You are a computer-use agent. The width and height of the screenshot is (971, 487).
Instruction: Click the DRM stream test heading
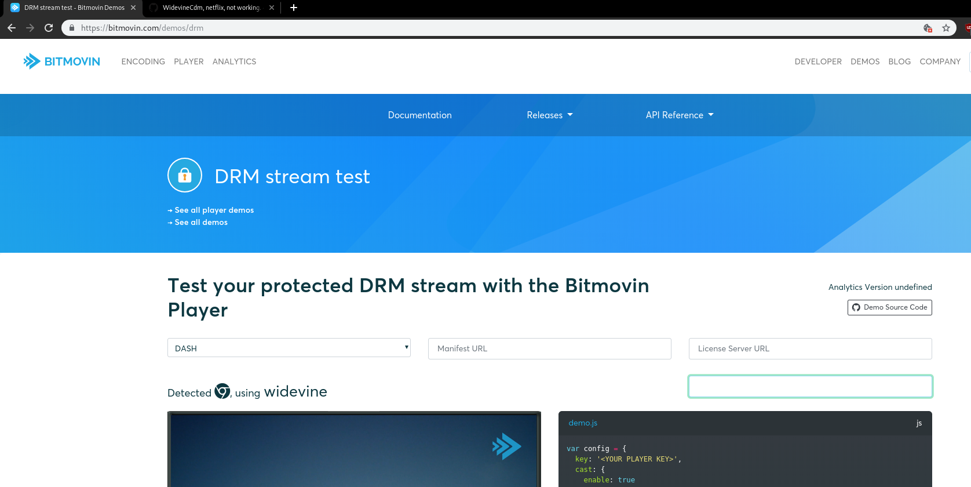(292, 176)
